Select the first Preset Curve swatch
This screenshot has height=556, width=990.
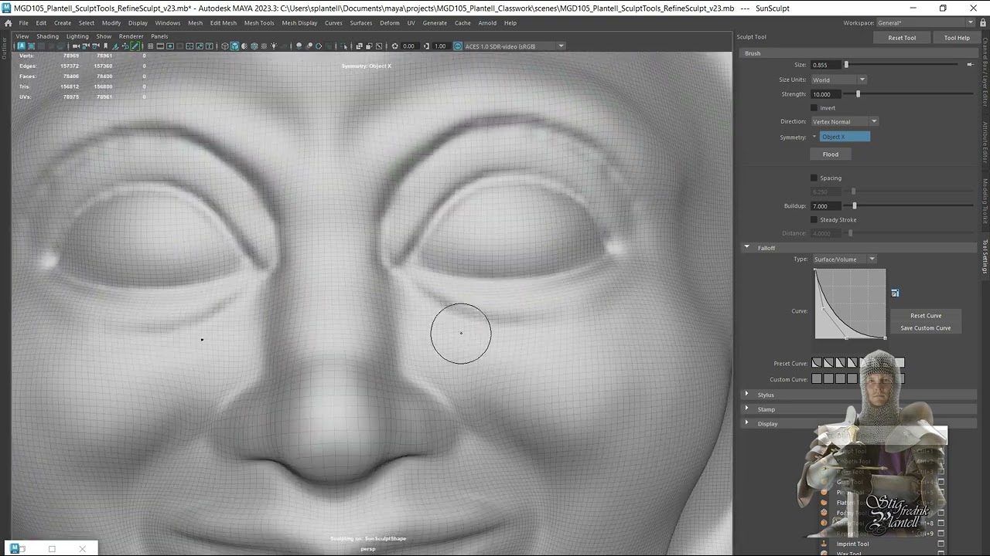coord(816,363)
